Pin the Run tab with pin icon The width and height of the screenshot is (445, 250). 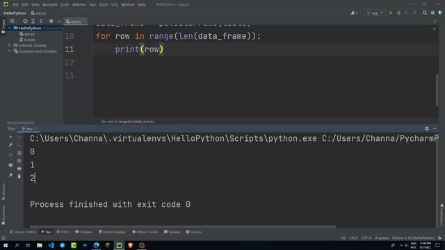[x=10, y=176]
